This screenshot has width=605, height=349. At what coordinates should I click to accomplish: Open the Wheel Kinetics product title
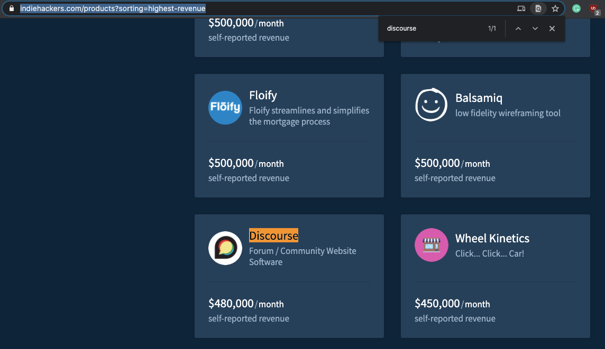(492, 238)
